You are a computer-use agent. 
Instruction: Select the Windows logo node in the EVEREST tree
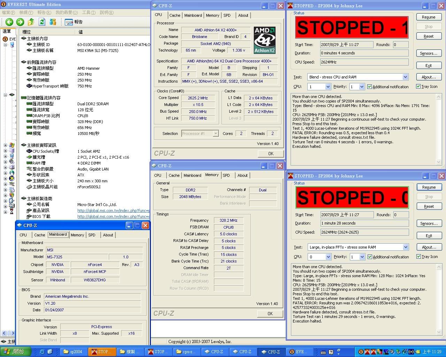12,145
